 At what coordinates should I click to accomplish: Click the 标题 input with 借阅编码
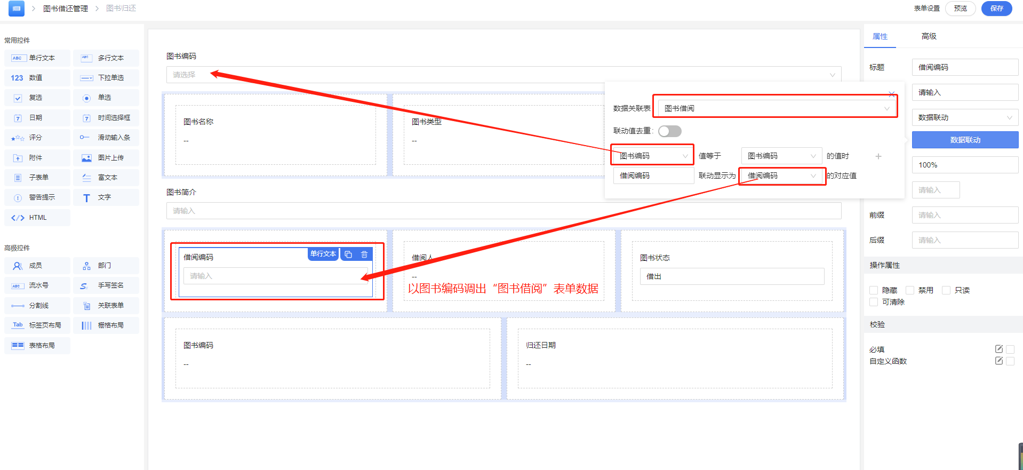pyautogui.click(x=965, y=67)
